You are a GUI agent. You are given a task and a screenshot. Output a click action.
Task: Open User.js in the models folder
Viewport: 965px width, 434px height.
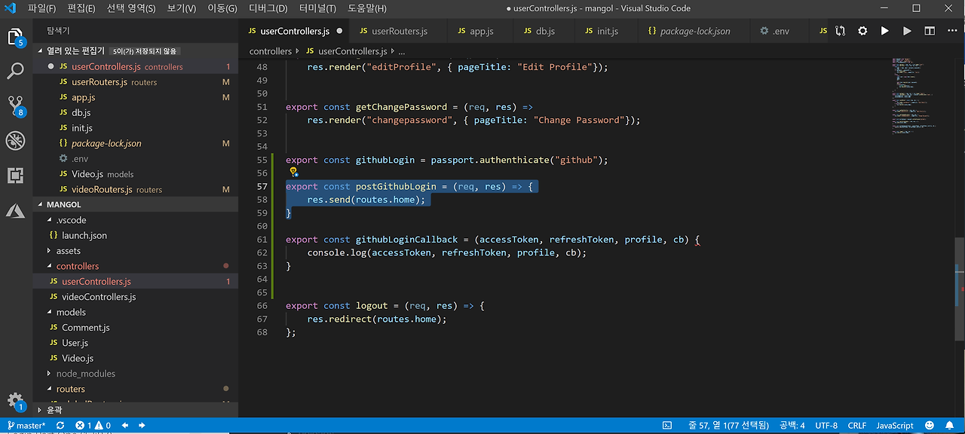[75, 343]
